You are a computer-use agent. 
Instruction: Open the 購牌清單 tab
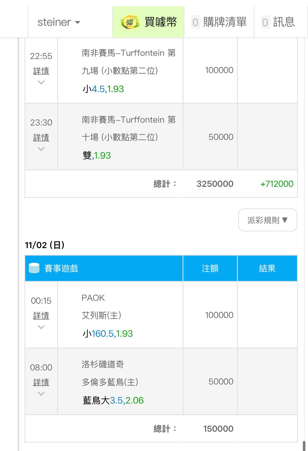pos(225,22)
